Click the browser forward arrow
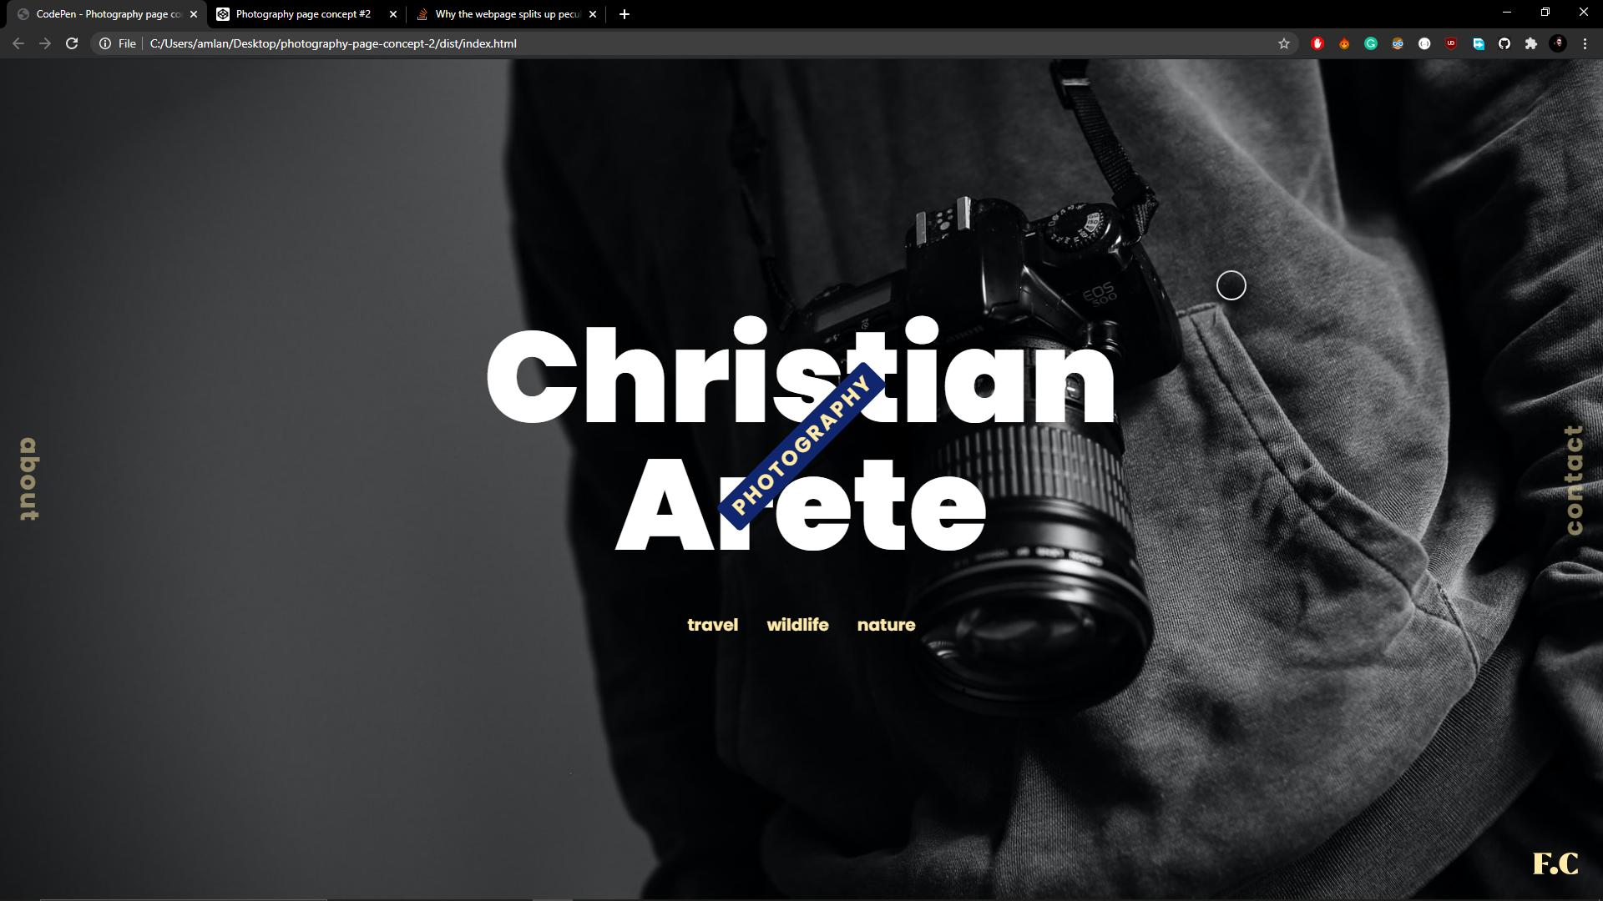The image size is (1603, 901). 45,43
